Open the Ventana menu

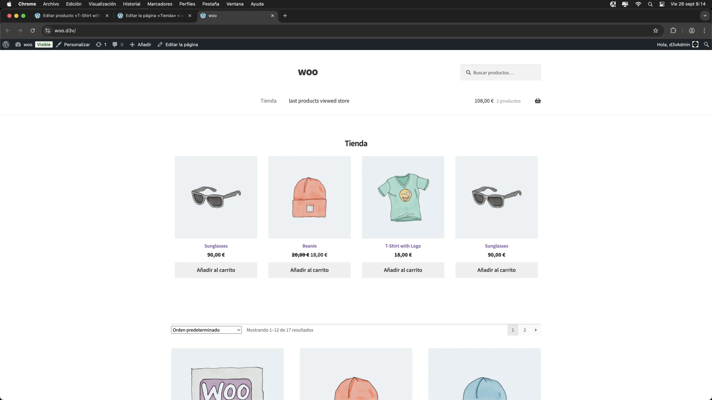pyautogui.click(x=235, y=4)
